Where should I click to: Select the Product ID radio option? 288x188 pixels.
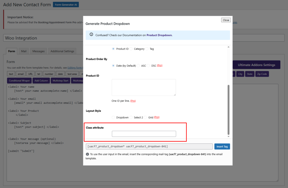click(x=113, y=49)
